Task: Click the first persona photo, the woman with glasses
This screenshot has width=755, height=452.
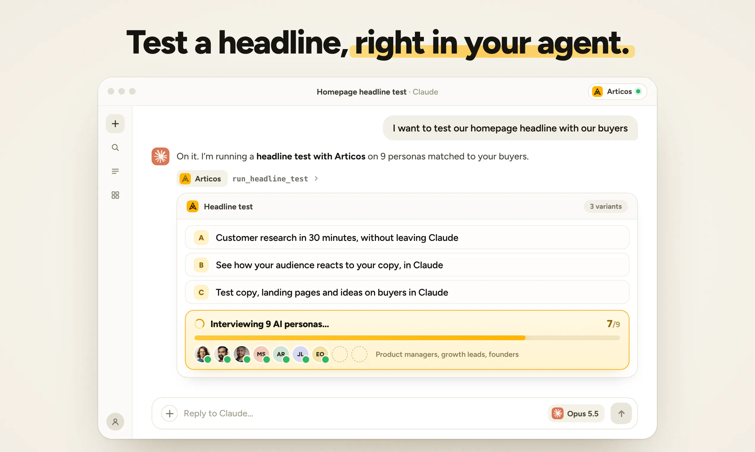Action: [x=202, y=354]
